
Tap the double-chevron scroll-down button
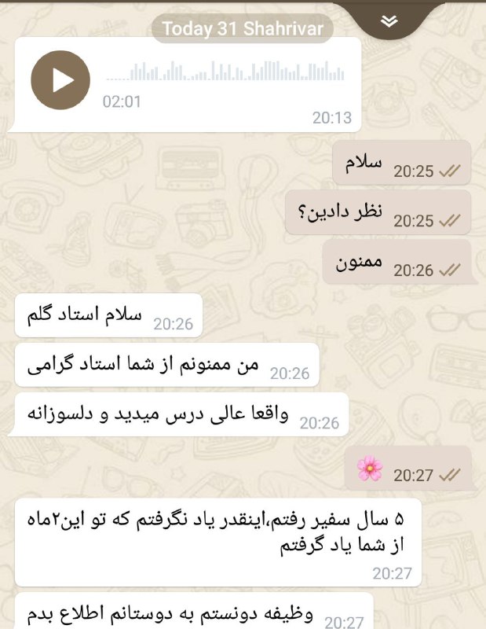[x=389, y=21]
